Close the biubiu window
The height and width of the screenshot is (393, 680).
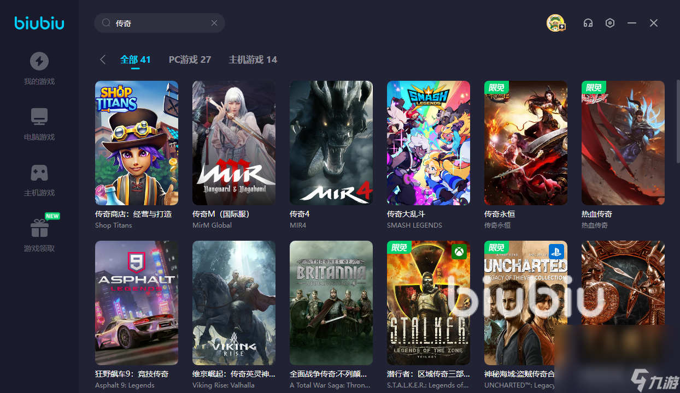point(654,23)
